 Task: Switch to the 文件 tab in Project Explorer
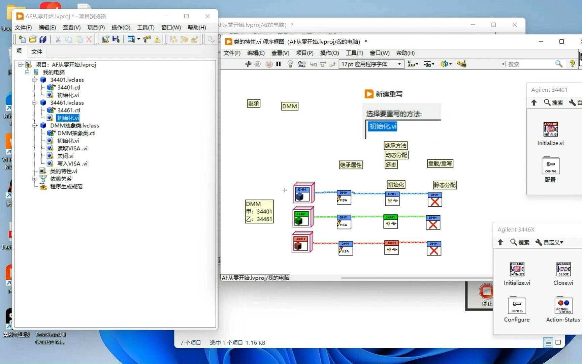coord(37,52)
